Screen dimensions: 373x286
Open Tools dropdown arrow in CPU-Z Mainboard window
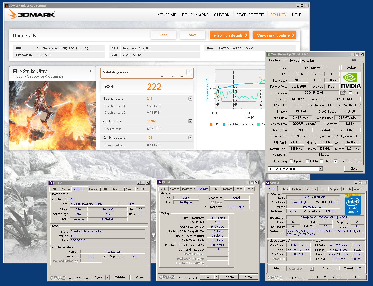108,277
